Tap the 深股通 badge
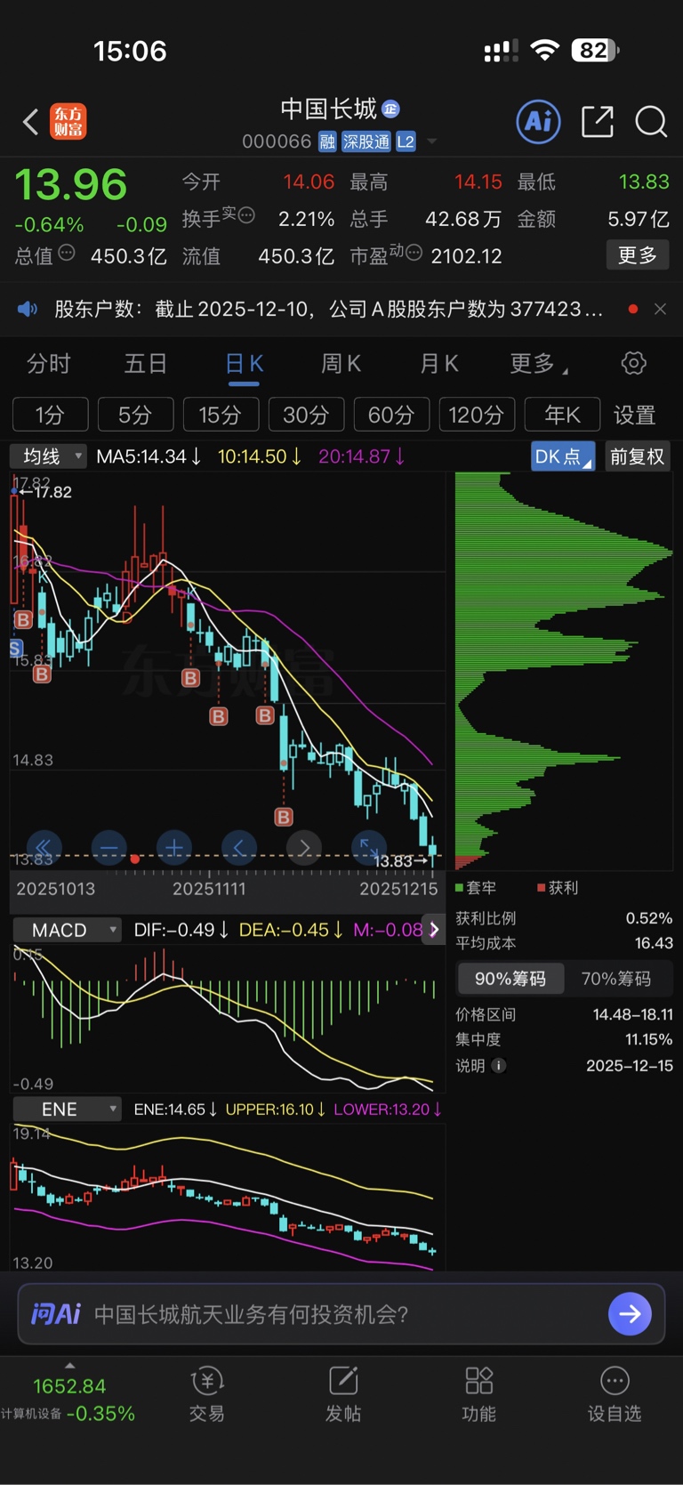 click(366, 141)
